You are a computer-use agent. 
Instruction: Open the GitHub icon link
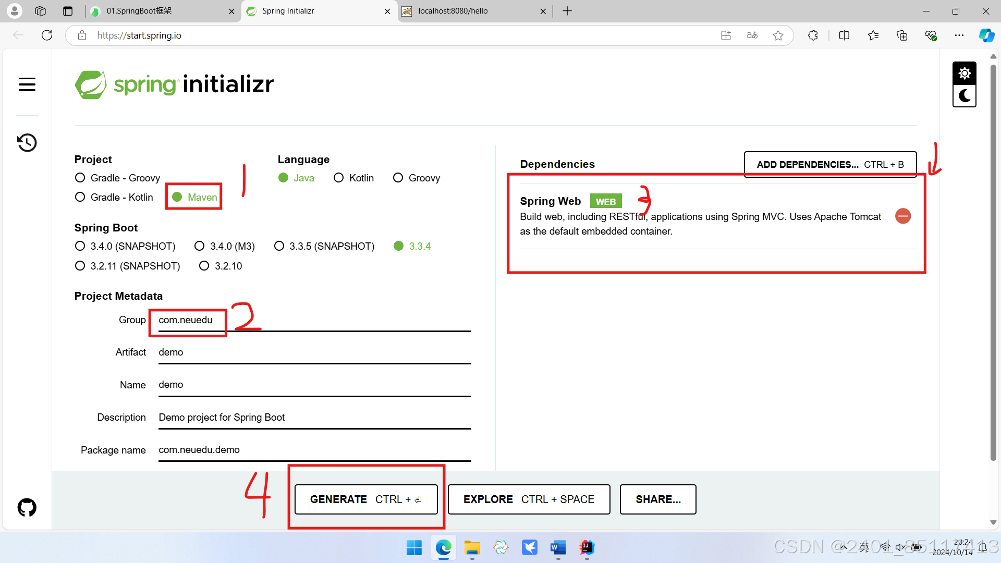(x=27, y=507)
